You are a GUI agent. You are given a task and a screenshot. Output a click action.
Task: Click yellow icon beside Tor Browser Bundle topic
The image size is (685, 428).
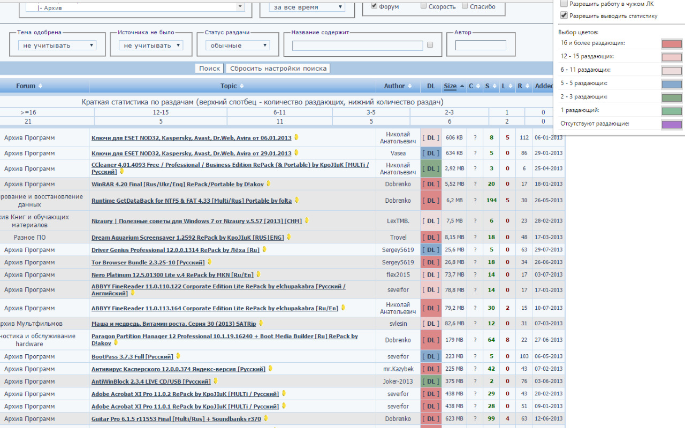coord(210,262)
